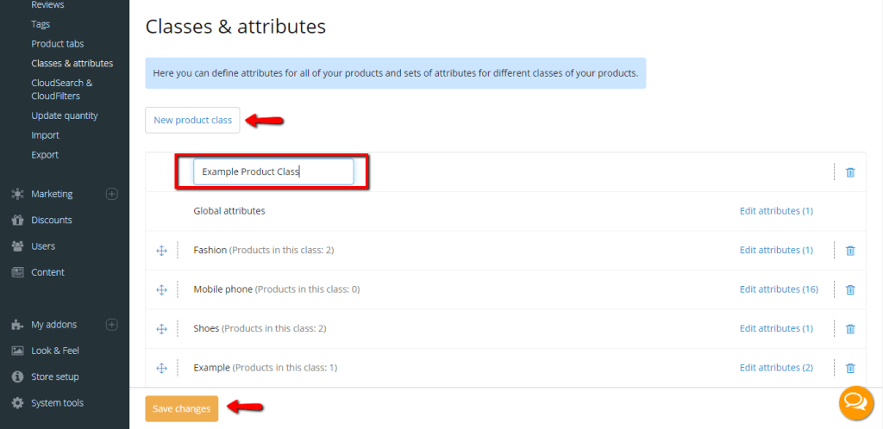This screenshot has width=883, height=429.
Task: Click the Content newspaper icon
Action: pos(17,272)
